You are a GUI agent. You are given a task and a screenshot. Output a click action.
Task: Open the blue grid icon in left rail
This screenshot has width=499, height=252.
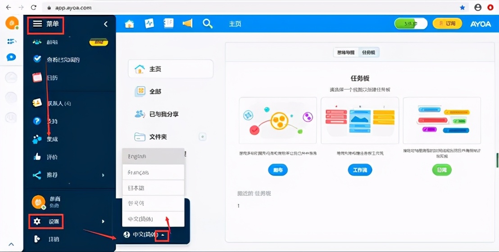coord(12,41)
